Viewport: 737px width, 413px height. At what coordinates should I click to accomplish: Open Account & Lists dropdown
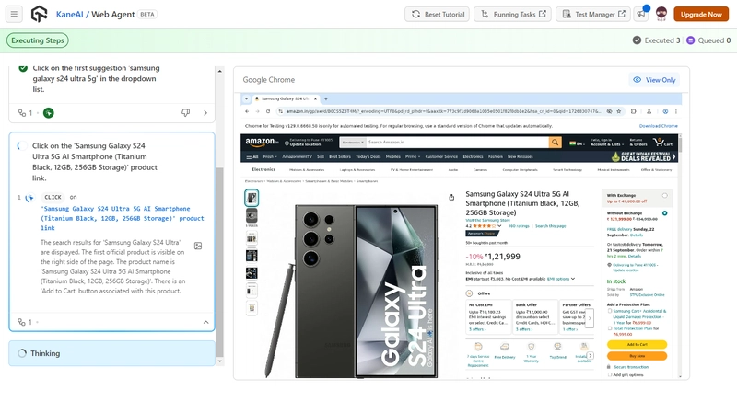(605, 143)
